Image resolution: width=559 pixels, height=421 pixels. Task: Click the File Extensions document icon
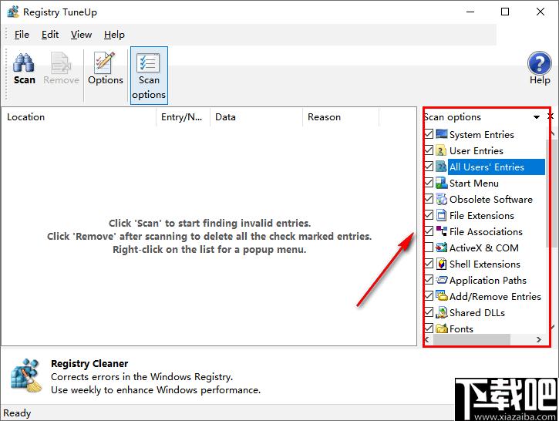coord(441,215)
